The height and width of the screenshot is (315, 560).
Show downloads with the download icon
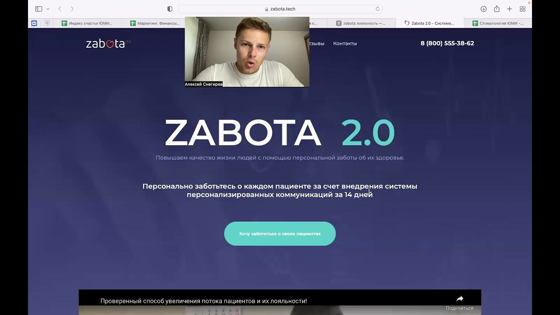[x=483, y=9]
